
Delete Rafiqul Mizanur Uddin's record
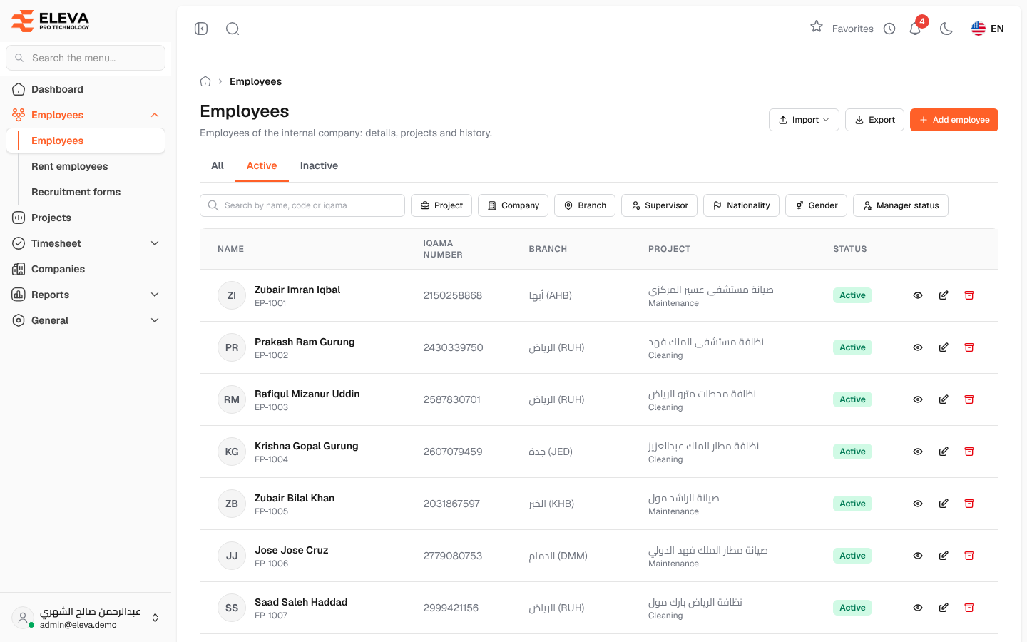pyautogui.click(x=969, y=399)
